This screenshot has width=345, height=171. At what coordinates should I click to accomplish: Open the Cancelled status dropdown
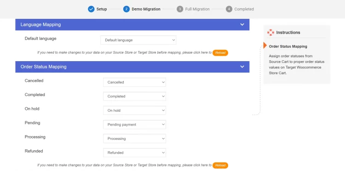(134, 82)
